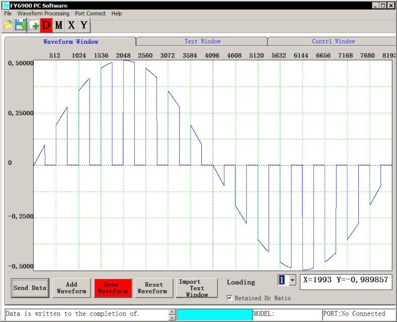Screen dimensions: 397x322
Task: Click the PORT:No Connected status field
Action: point(358,314)
